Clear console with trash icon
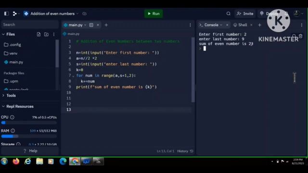This screenshot has height=173, width=308. pos(300,37)
